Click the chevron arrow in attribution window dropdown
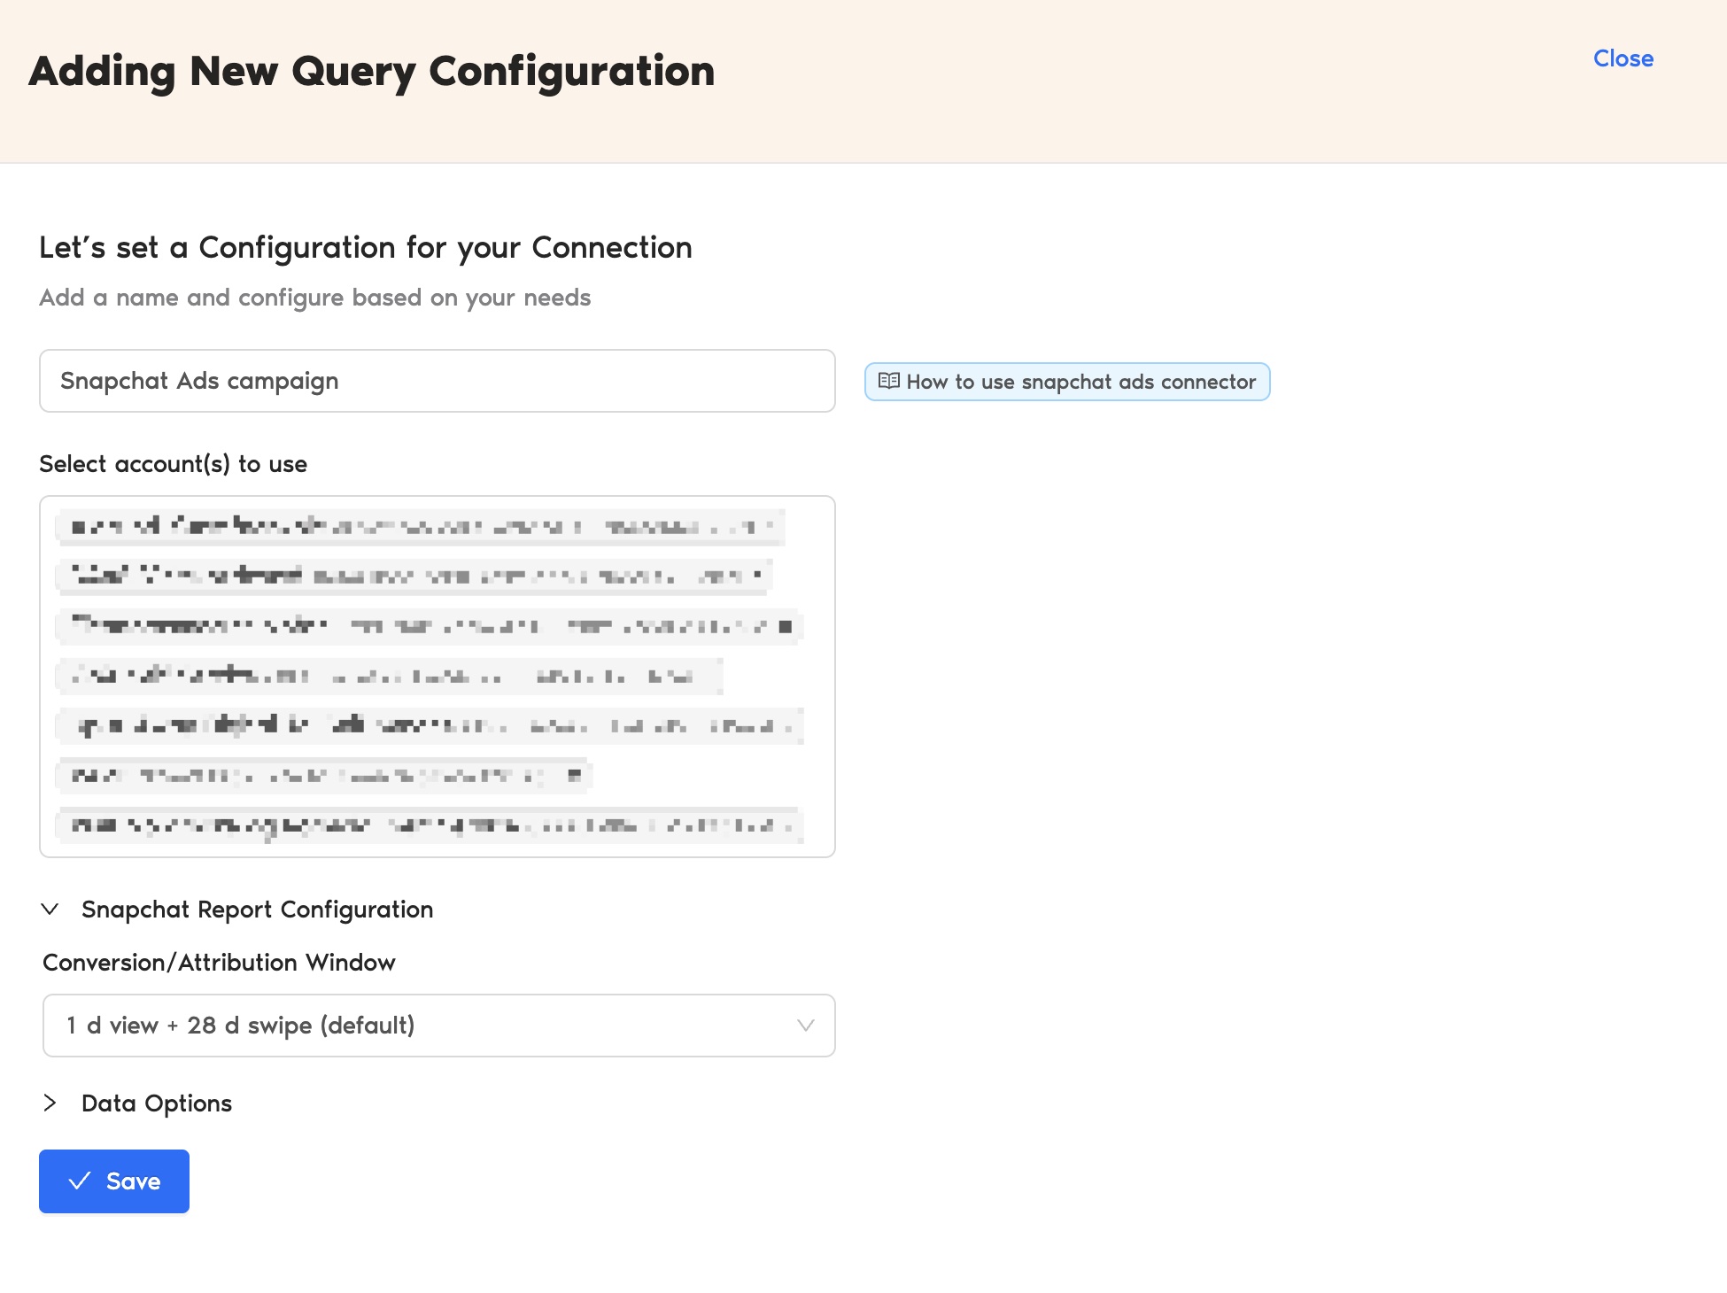Image resolution: width=1727 pixels, height=1293 pixels. pyautogui.click(x=805, y=1026)
